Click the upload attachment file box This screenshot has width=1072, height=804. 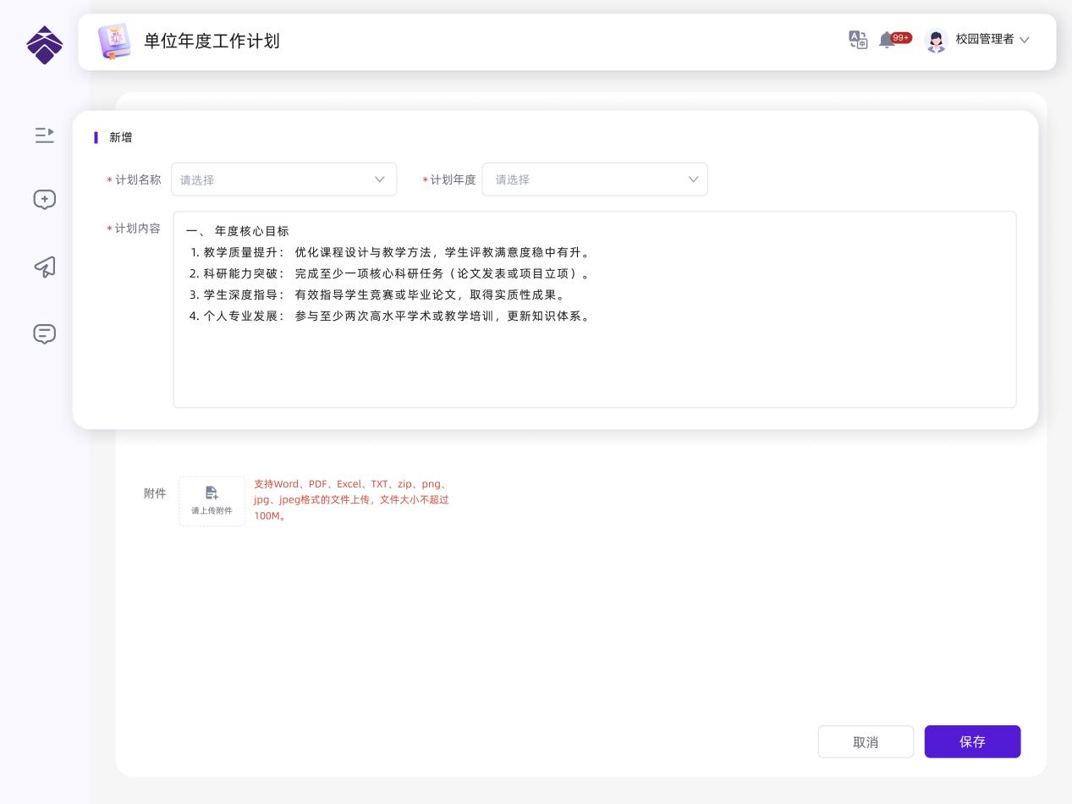point(212,501)
